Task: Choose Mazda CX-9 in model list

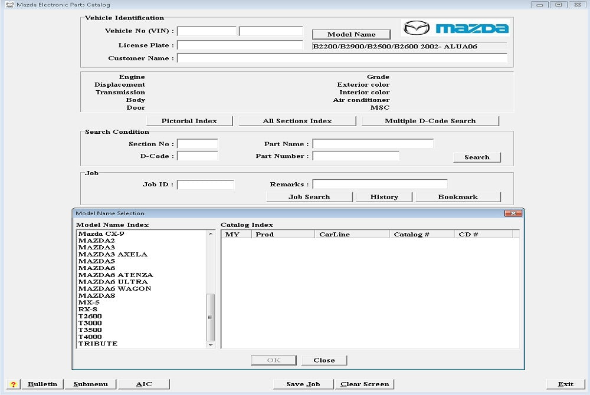Action: pos(101,234)
